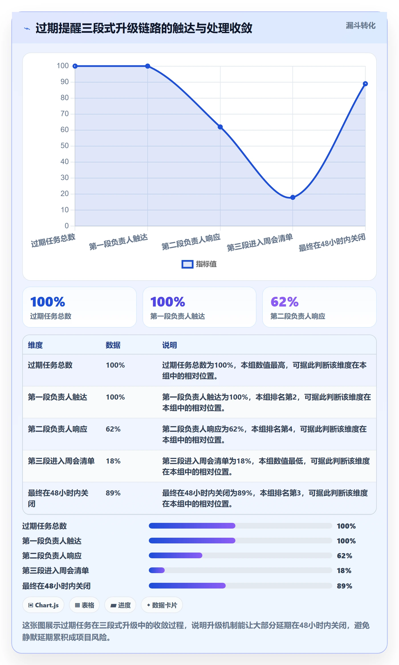Open the 100% 第一段负责人触达 data card
Viewport: 399px width, 665px height.
(x=199, y=307)
